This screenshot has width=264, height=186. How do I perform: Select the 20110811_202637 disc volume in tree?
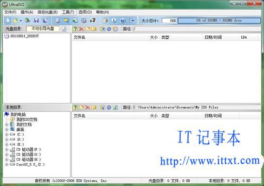[x=24, y=36]
